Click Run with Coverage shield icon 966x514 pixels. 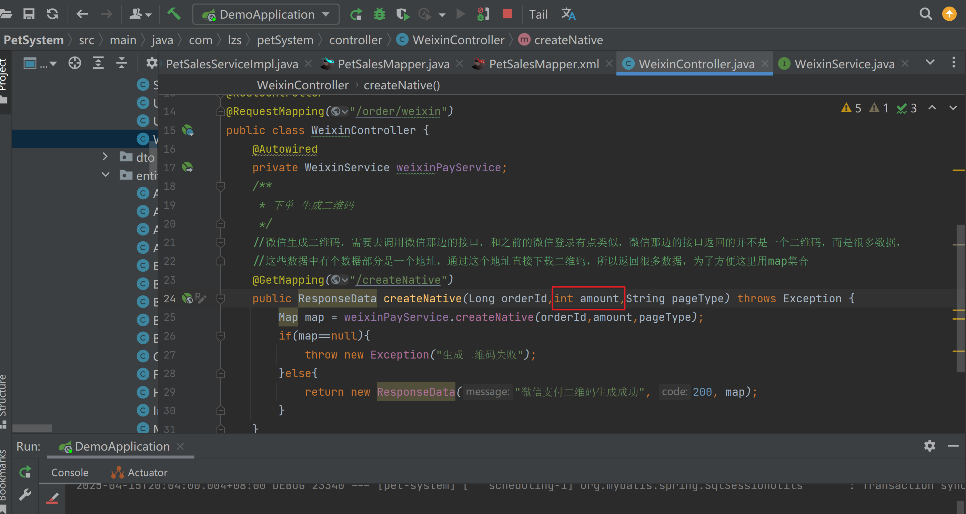[402, 14]
